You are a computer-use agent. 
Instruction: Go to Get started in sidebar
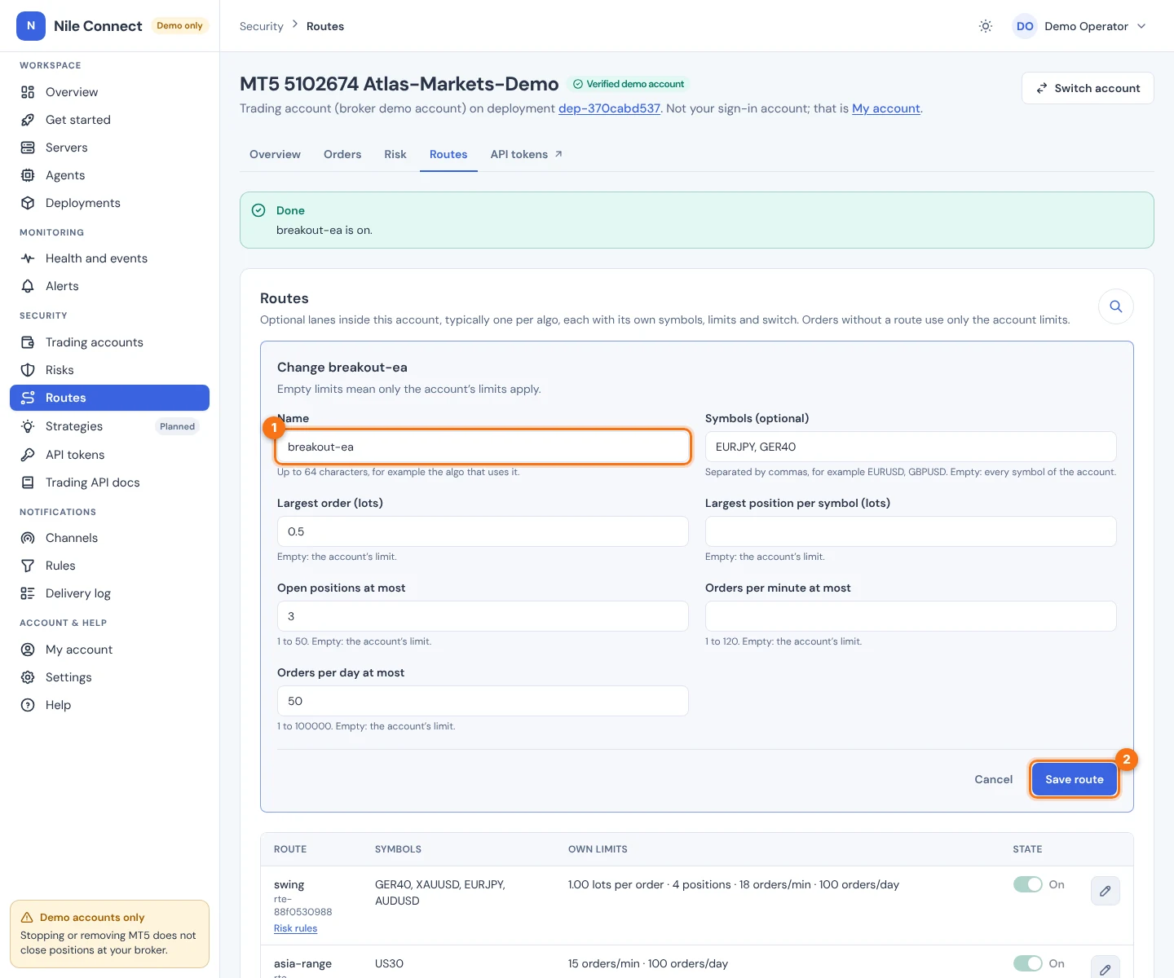(109, 120)
